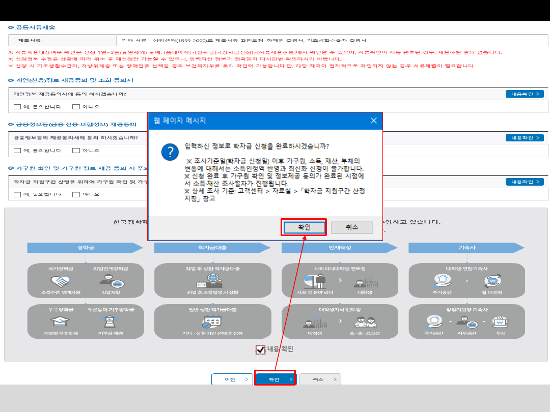
Task: Check '예, 동의합니다' for 개인정보 제공동의서
Action: pos(17,107)
